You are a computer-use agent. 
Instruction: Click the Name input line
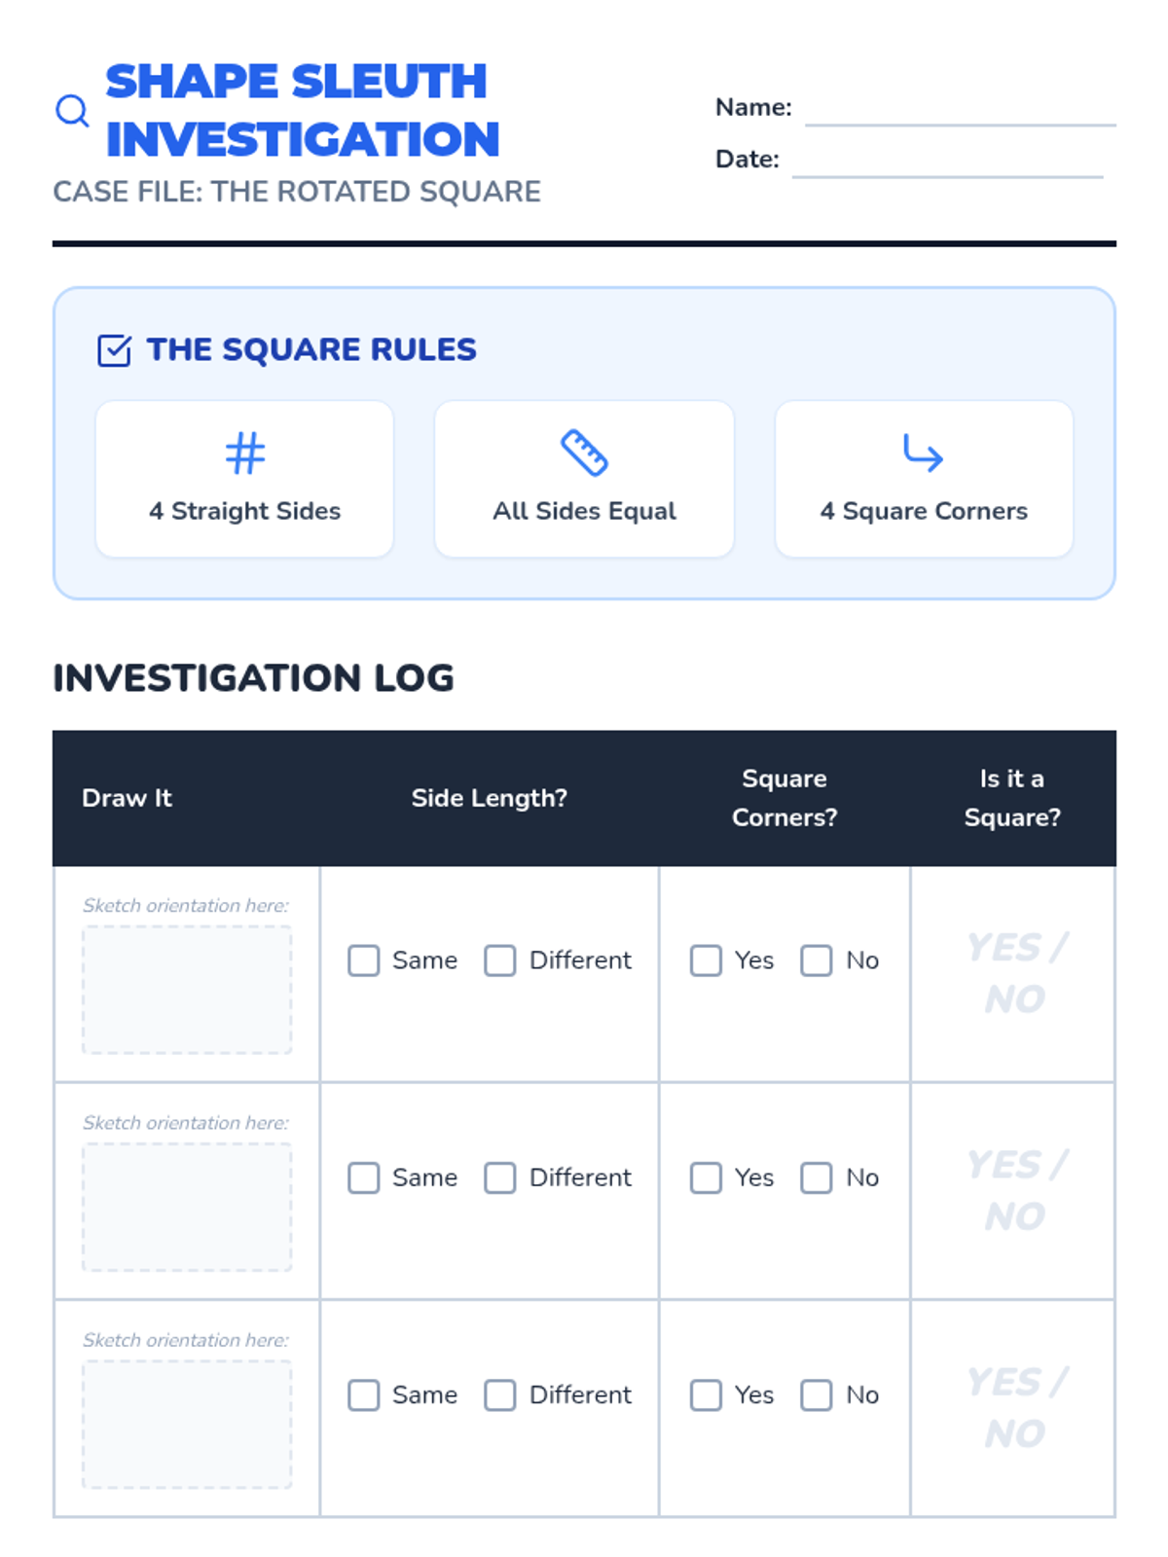(960, 109)
